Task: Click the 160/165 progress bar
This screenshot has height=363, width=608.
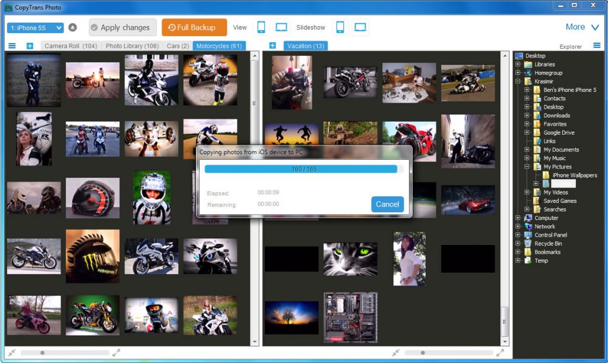Action: tap(303, 168)
